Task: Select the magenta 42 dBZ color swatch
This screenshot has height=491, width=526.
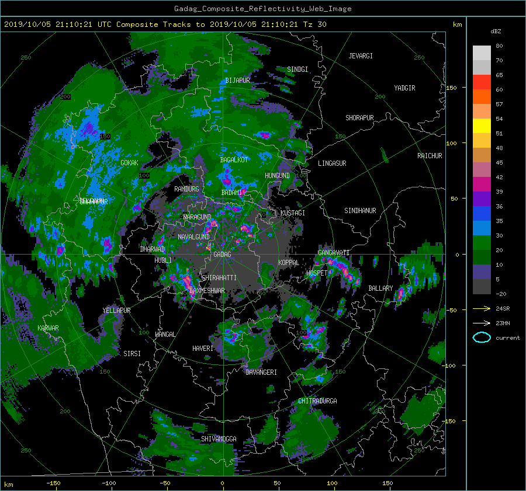Action: pos(482,184)
